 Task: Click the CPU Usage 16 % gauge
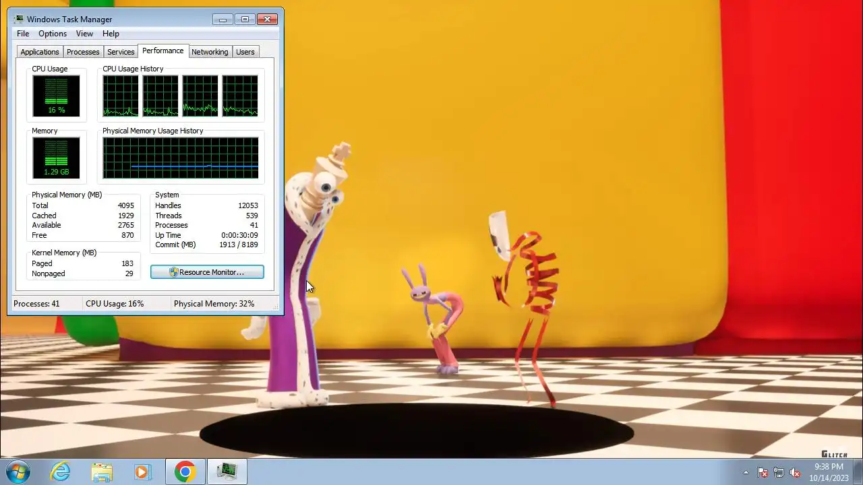(x=56, y=96)
